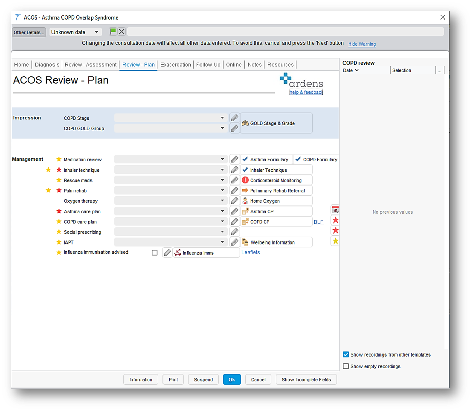The width and height of the screenshot is (472, 411).
Task: Open the Inhaler technique dropdown
Action: pos(171,170)
